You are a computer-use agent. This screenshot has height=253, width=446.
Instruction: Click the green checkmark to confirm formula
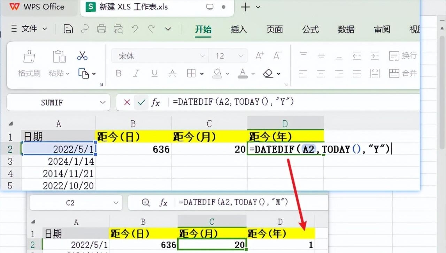[141, 102]
